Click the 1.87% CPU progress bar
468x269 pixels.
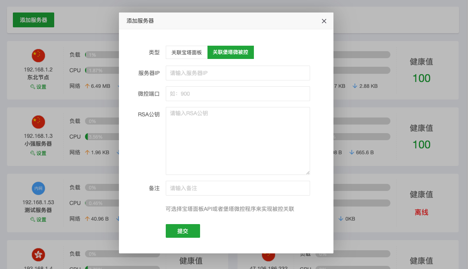point(102,70)
